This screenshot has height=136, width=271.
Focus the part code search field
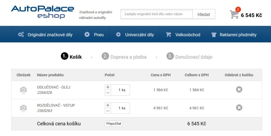(157, 14)
